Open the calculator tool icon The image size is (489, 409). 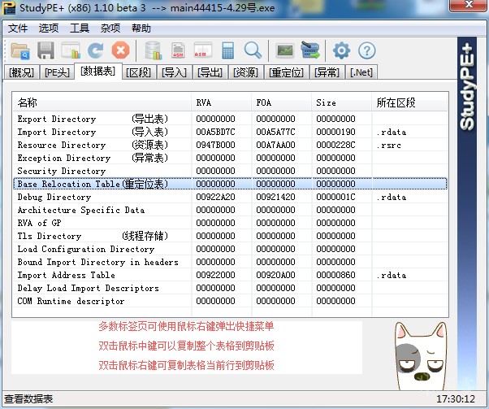pos(228,50)
